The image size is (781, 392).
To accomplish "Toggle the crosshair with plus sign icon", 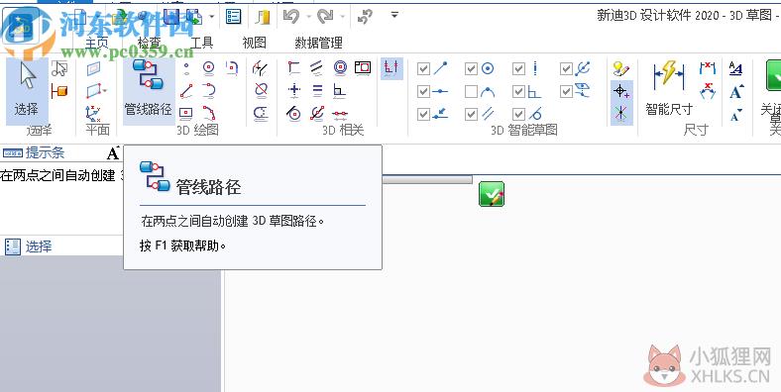I will [x=621, y=91].
